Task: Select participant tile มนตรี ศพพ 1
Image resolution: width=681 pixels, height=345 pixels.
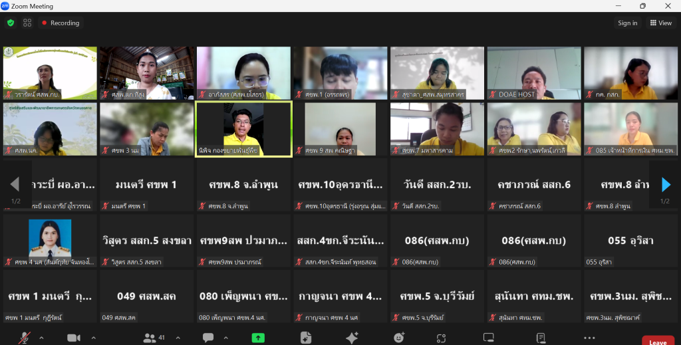Action: pos(147,184)
